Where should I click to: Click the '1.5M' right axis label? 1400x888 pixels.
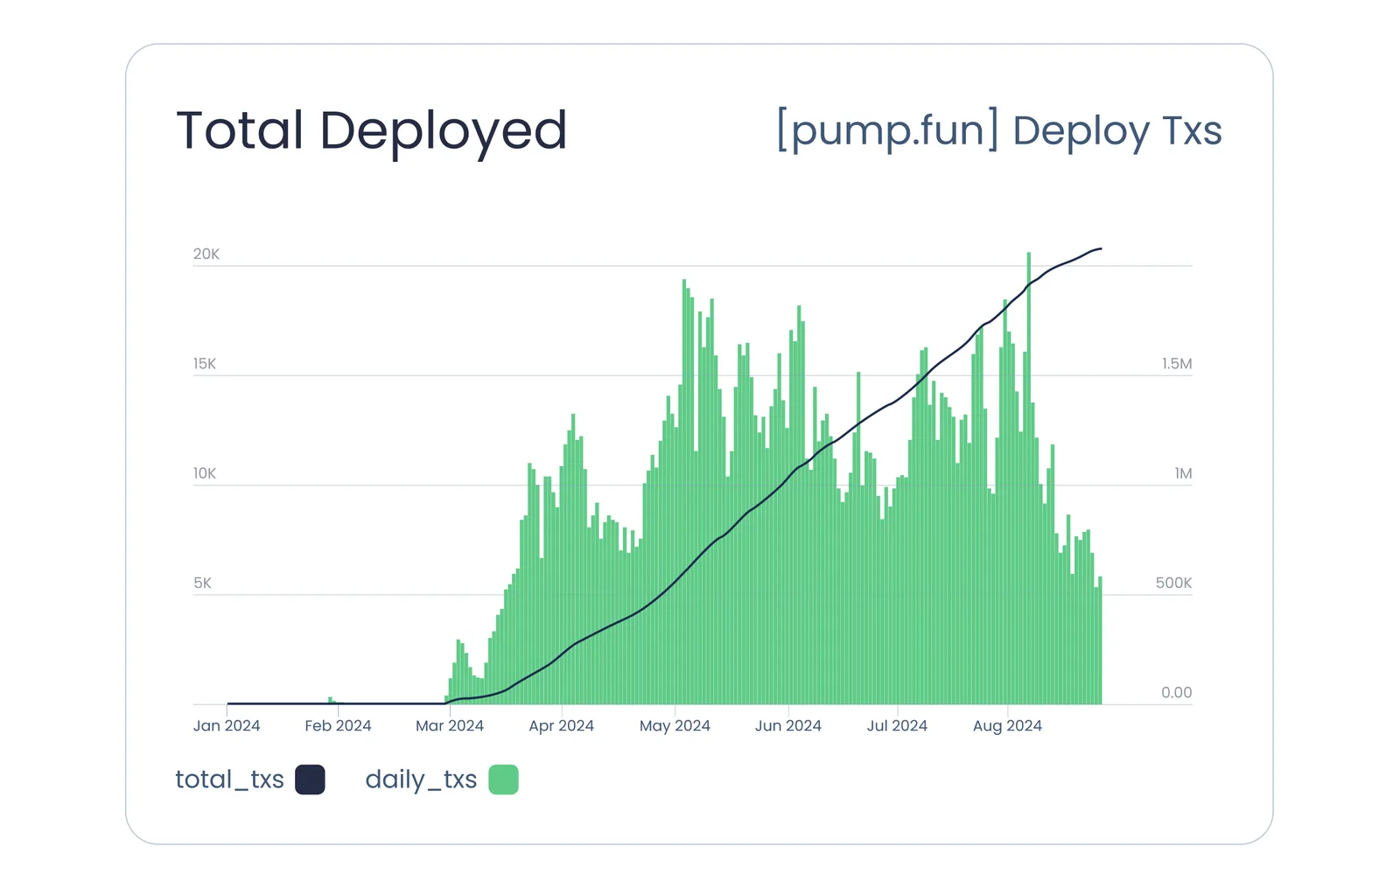tap(1177, 364)
